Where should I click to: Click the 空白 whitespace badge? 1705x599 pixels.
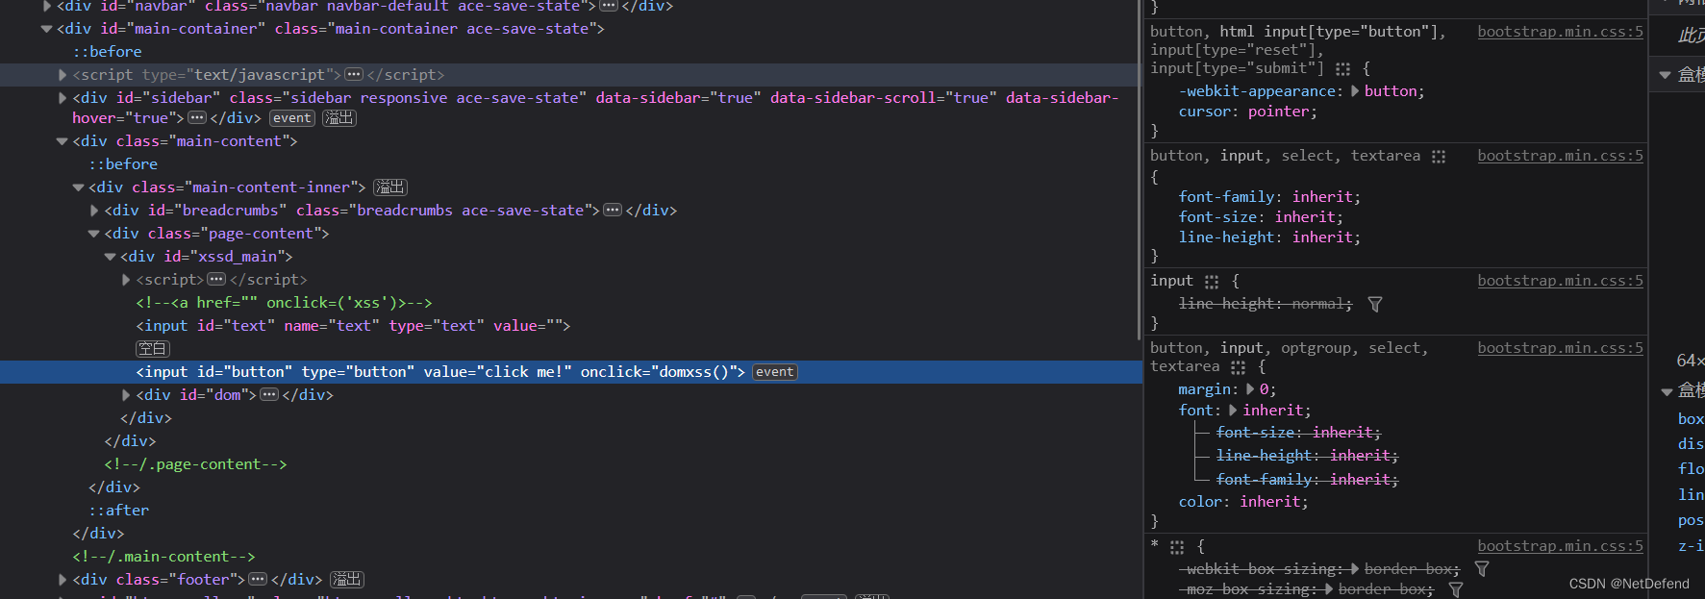coord(153,349)
